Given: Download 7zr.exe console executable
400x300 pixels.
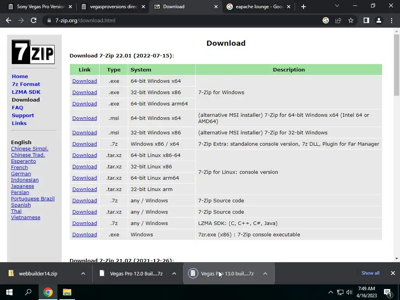Looking at the screenshot, I should pos(84,235).
